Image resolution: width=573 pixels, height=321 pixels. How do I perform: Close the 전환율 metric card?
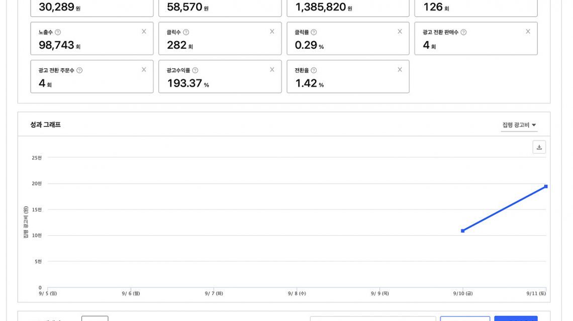(400, 70)
